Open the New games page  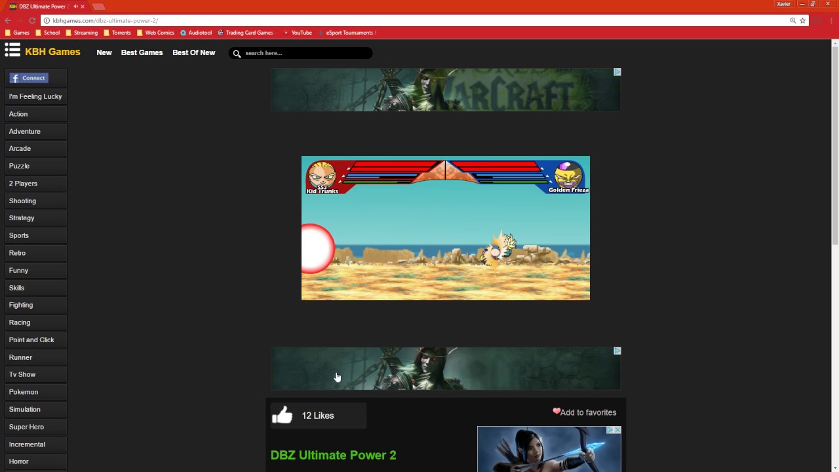[x=104, y=52]
